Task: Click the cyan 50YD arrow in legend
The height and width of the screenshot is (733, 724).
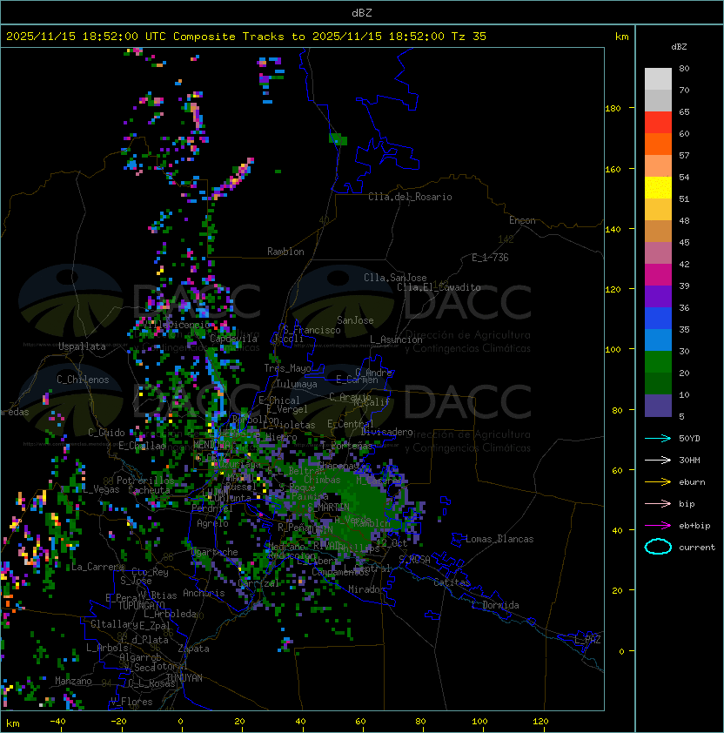Action: click(658, 439)
